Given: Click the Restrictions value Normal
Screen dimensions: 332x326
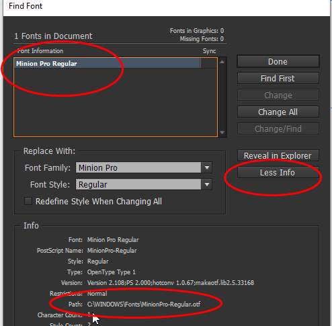Looking at the screenshot, I should [x=97, y=294].
